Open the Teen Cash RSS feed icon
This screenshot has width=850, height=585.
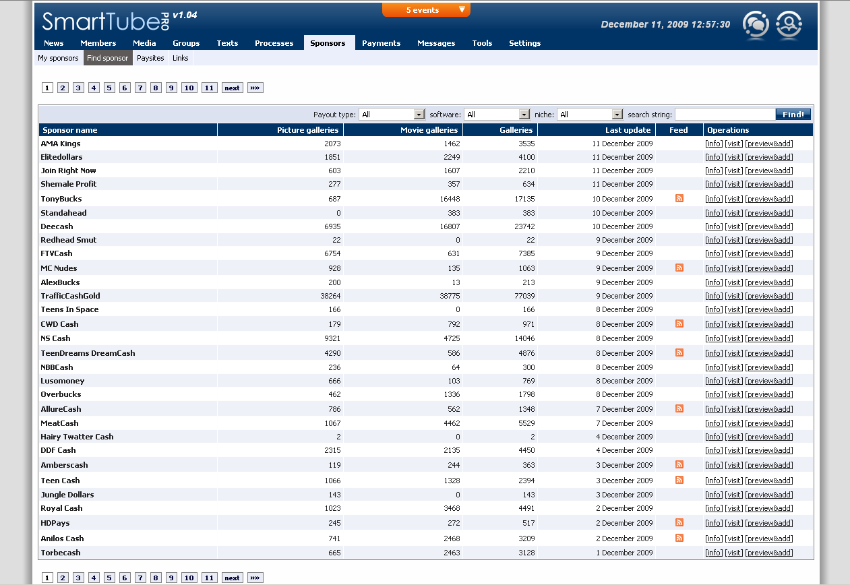pyautogui.click(x=679, y=480)
